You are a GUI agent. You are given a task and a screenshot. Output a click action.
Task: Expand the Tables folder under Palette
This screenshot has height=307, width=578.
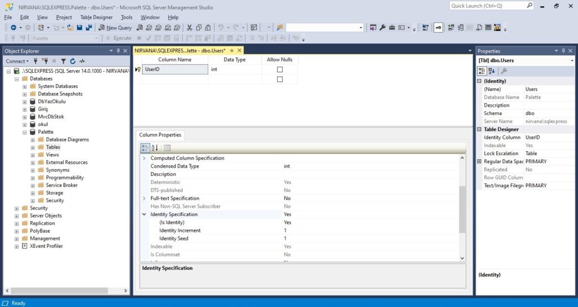coord(33,147)
